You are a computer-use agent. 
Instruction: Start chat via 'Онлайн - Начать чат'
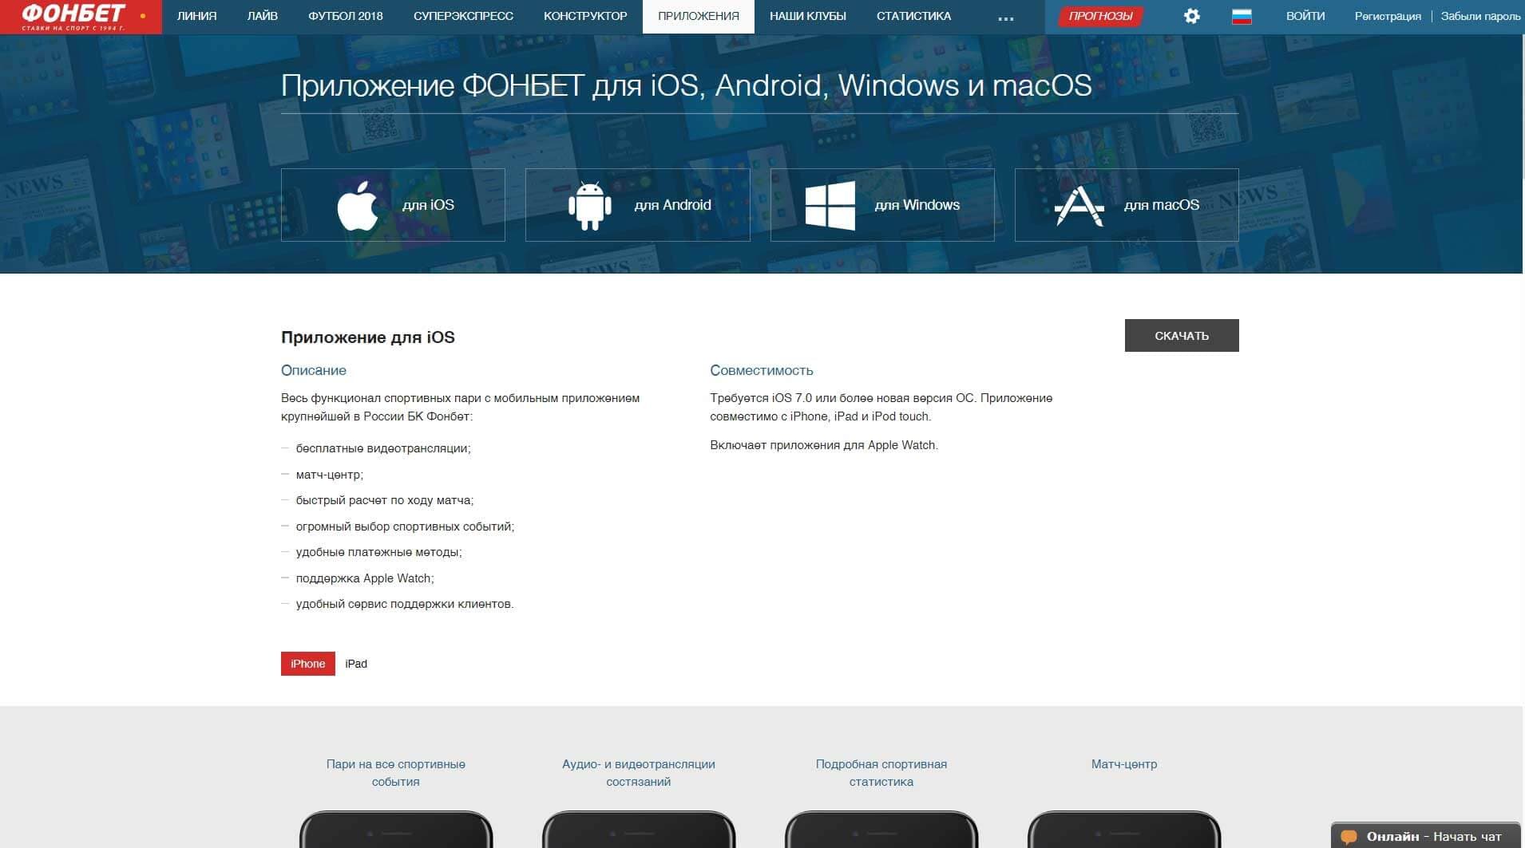(x=1426, y=836)
